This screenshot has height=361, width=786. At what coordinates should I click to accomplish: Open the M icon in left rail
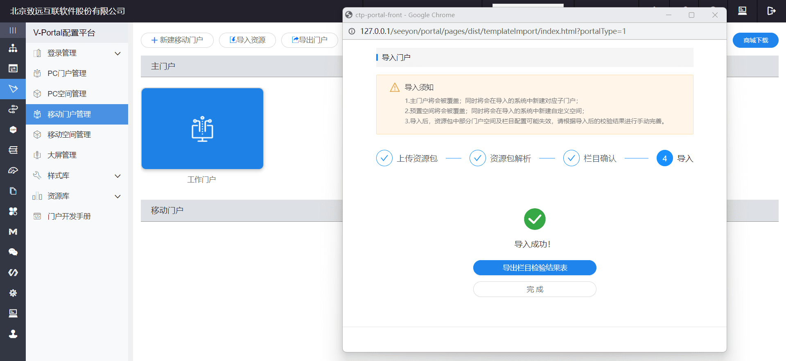point(13,232)
